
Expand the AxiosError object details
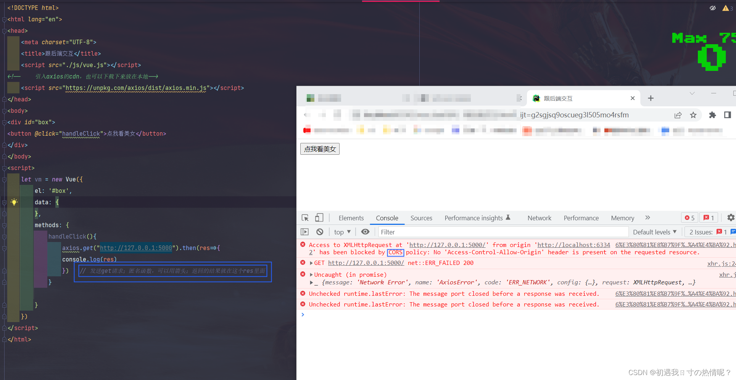pyautogui.click(x=311, y=282)
